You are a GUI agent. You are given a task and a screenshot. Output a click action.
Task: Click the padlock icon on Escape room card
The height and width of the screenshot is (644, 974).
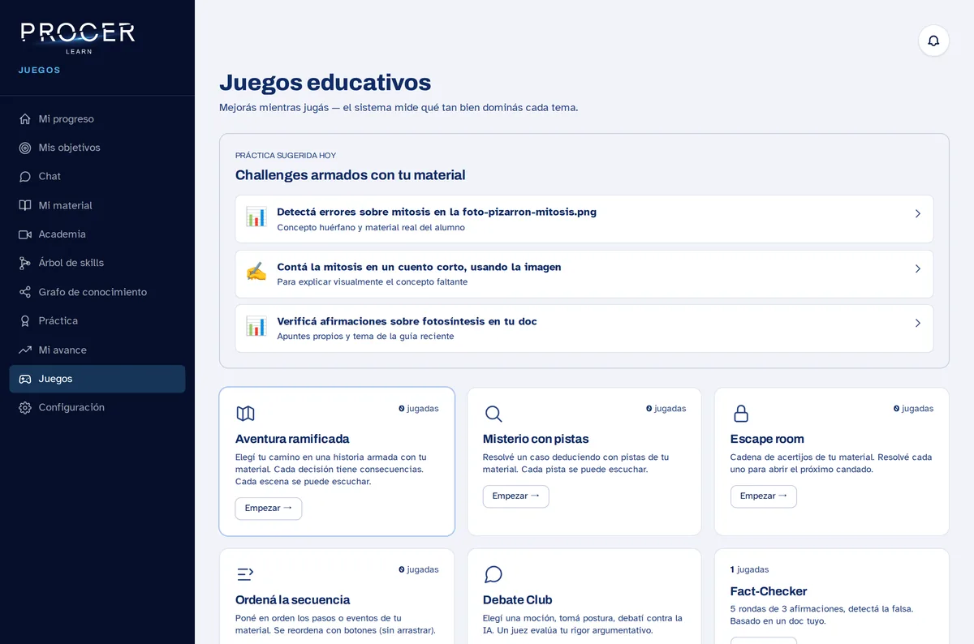pos(740,414)
